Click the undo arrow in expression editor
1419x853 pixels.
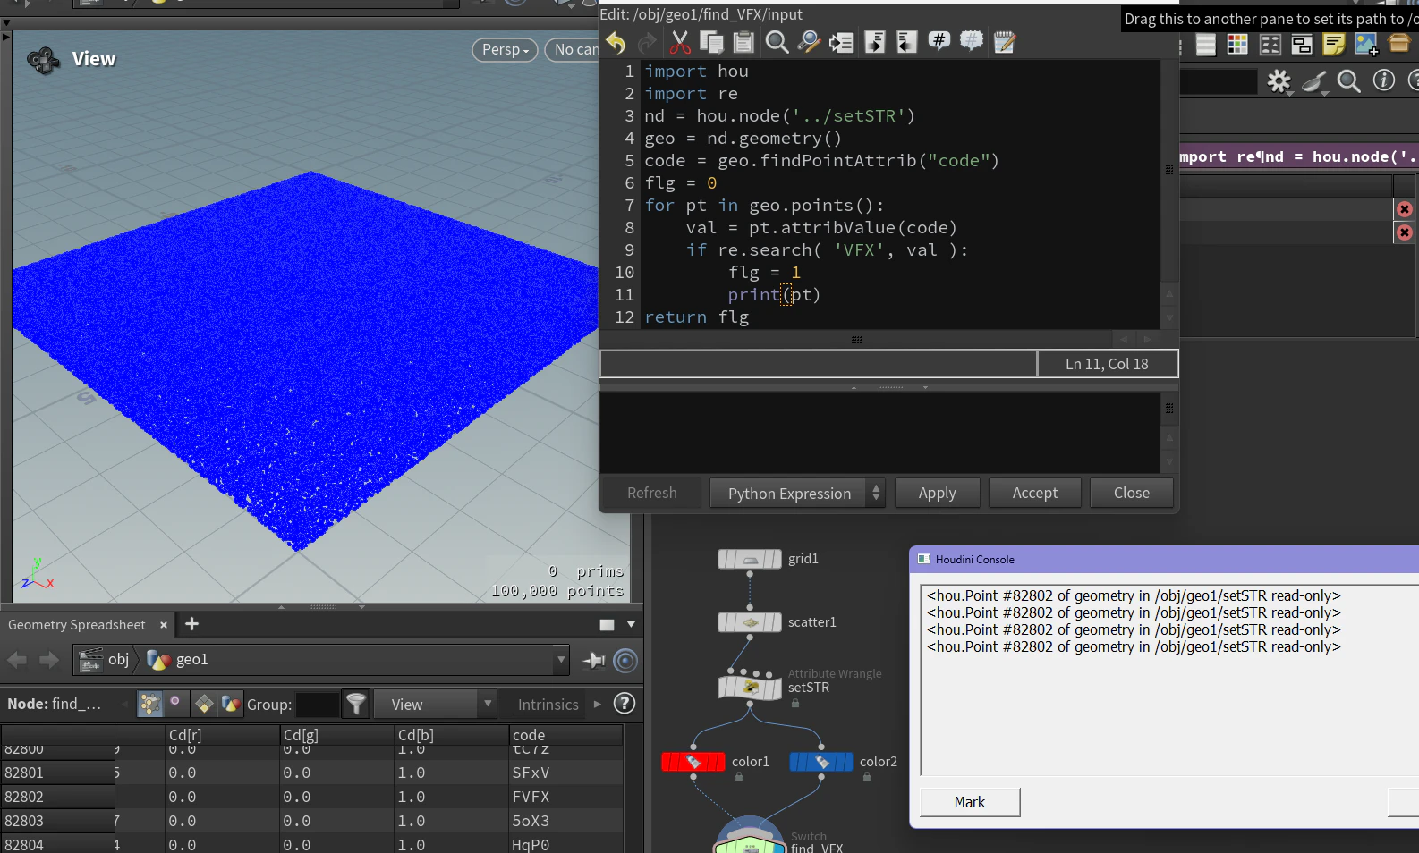tap(616, 42)
